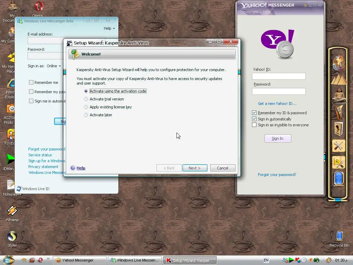Click the Windows Live Messenger tray icon
Screen dimensions: 353x265
coord(285,260)
